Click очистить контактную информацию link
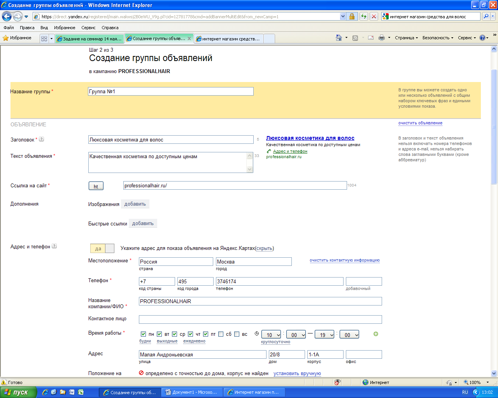Image resolution: width=498 pixels, height=398 pixels. (x=345, y=260)
